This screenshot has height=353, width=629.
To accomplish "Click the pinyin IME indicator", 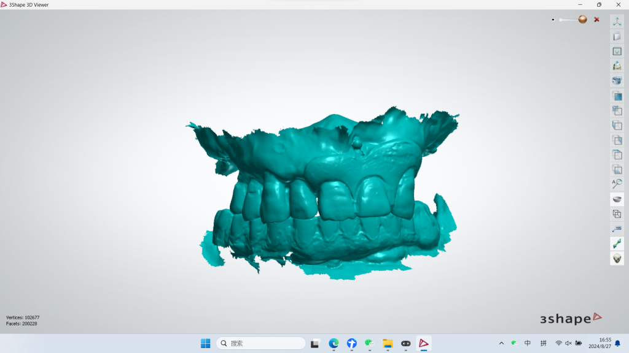I will [543, 343].
